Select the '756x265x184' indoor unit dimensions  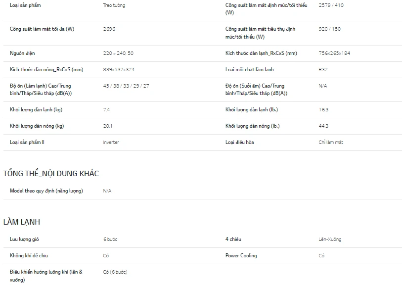tap(334, 53)
